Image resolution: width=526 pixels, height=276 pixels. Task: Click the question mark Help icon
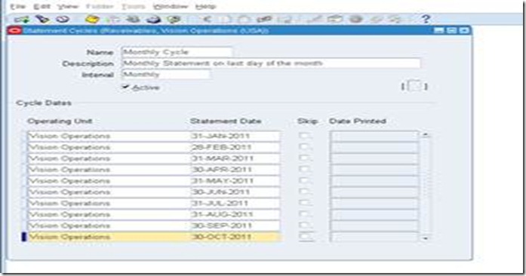(x=426, y=19)
